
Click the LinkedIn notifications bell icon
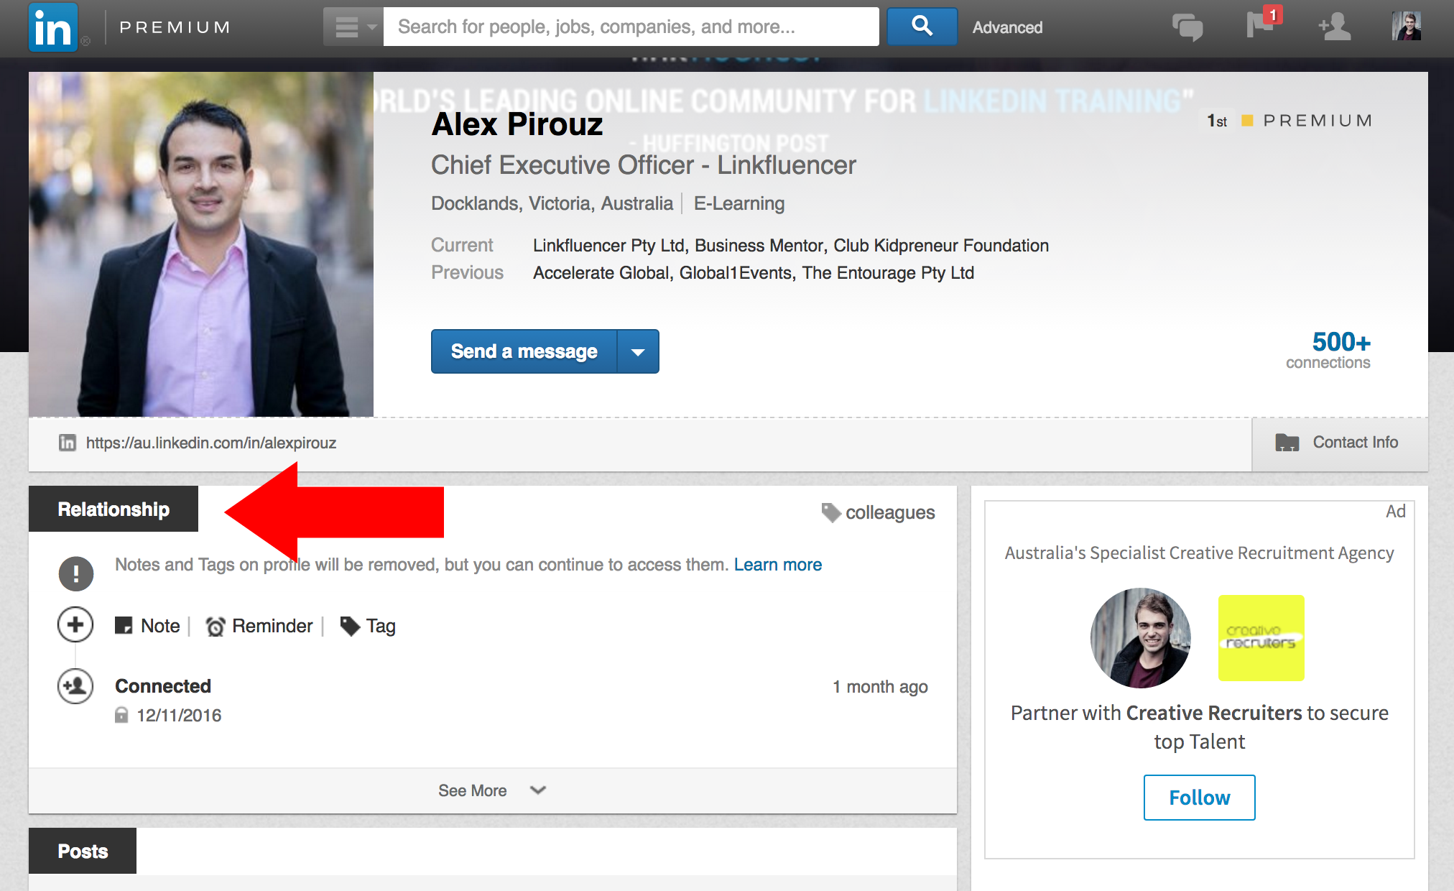(1256, 27)
